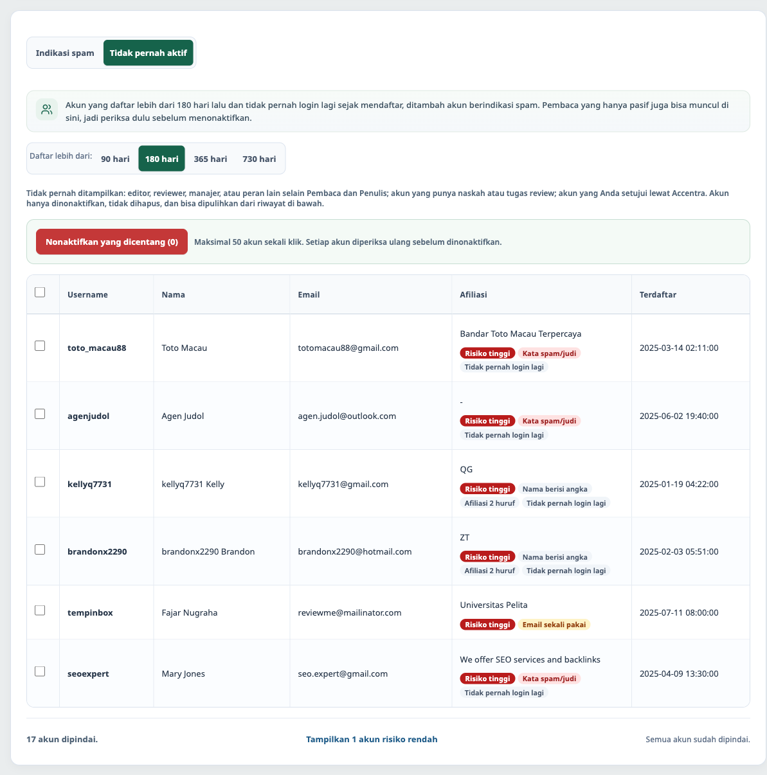Click the Email sekali pakai badge
The image size is (767, 775).
click(x=554, y=625)
